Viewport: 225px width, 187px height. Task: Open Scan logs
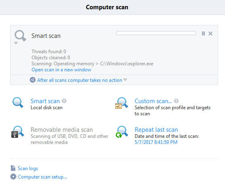tap(28, 168)
